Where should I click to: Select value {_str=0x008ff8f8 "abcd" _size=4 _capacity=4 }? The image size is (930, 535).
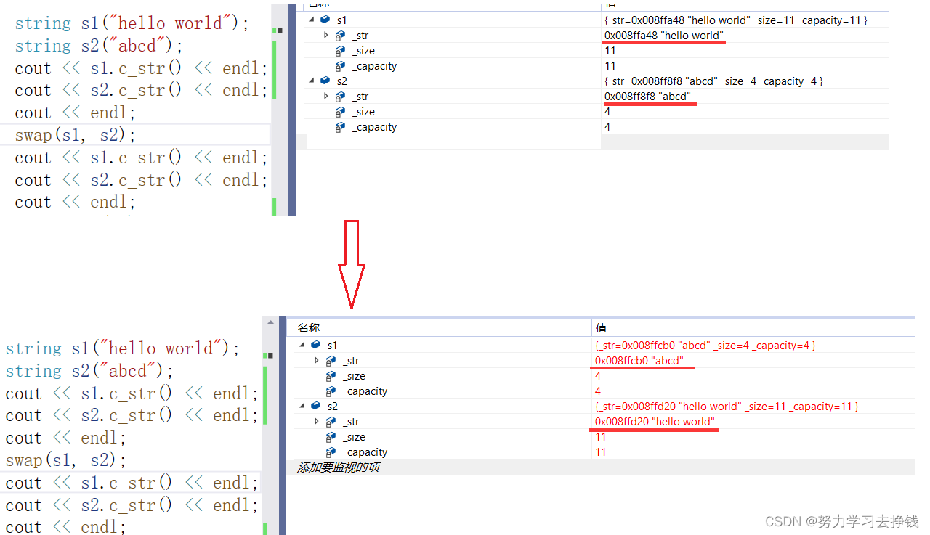click(713, 81)
